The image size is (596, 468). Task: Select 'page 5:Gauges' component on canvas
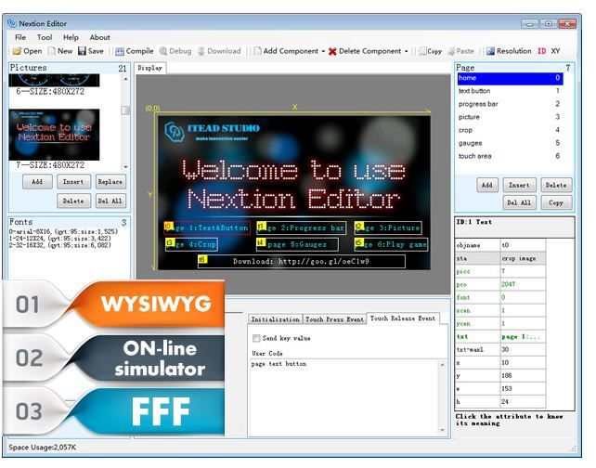click(297, 244)
